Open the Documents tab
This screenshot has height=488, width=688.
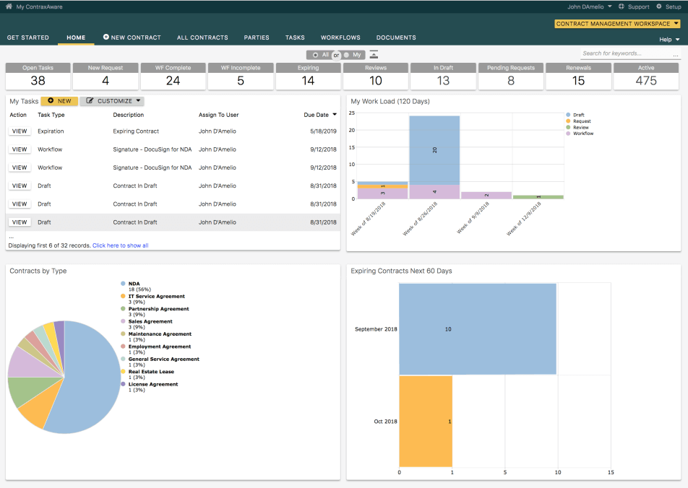tap(396, 38)
